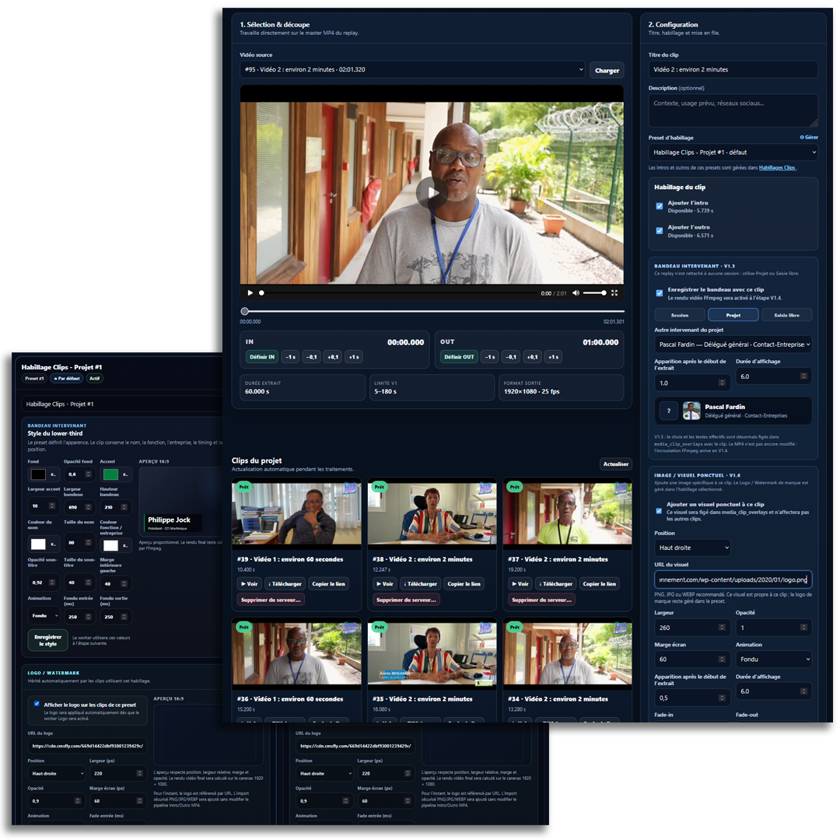Adjust the Opacité fond stepper arrows
Image resolution: width=840 pixels, height=840 pixels.
point(89,474)
